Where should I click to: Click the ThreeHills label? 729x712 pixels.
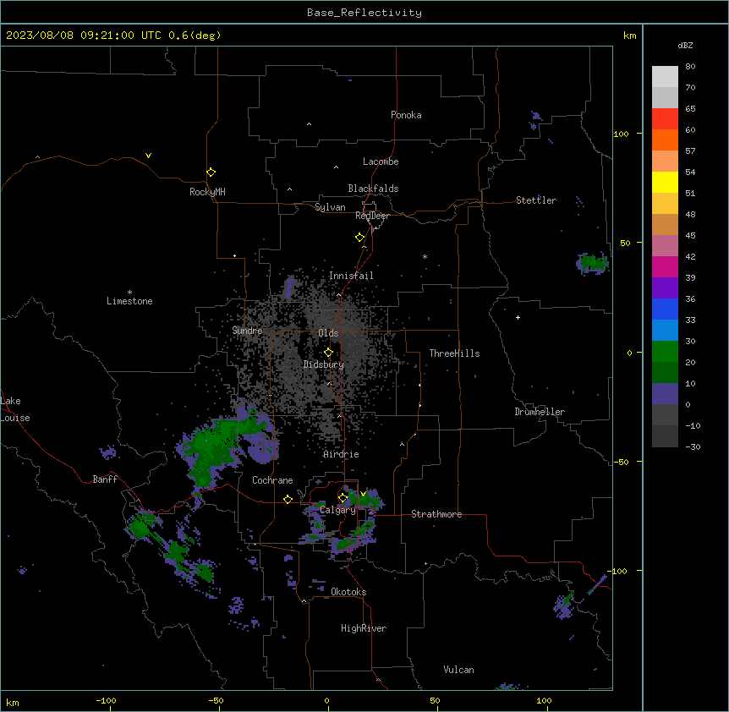tap(454, 353)
